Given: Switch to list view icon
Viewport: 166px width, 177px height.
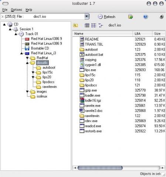Looking at the screenshot, I should click(94, 25).
